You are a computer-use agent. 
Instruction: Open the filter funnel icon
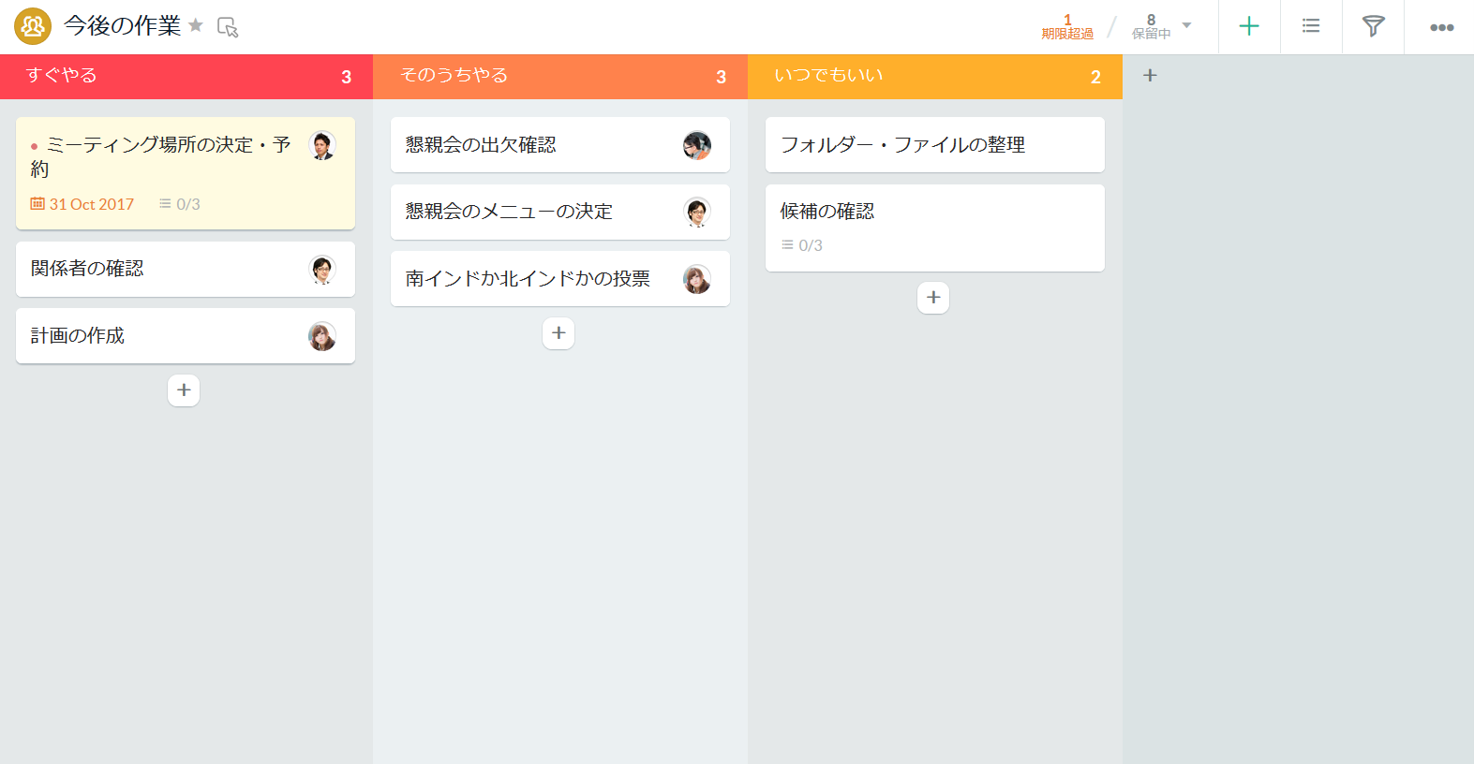coord(1373,26)
